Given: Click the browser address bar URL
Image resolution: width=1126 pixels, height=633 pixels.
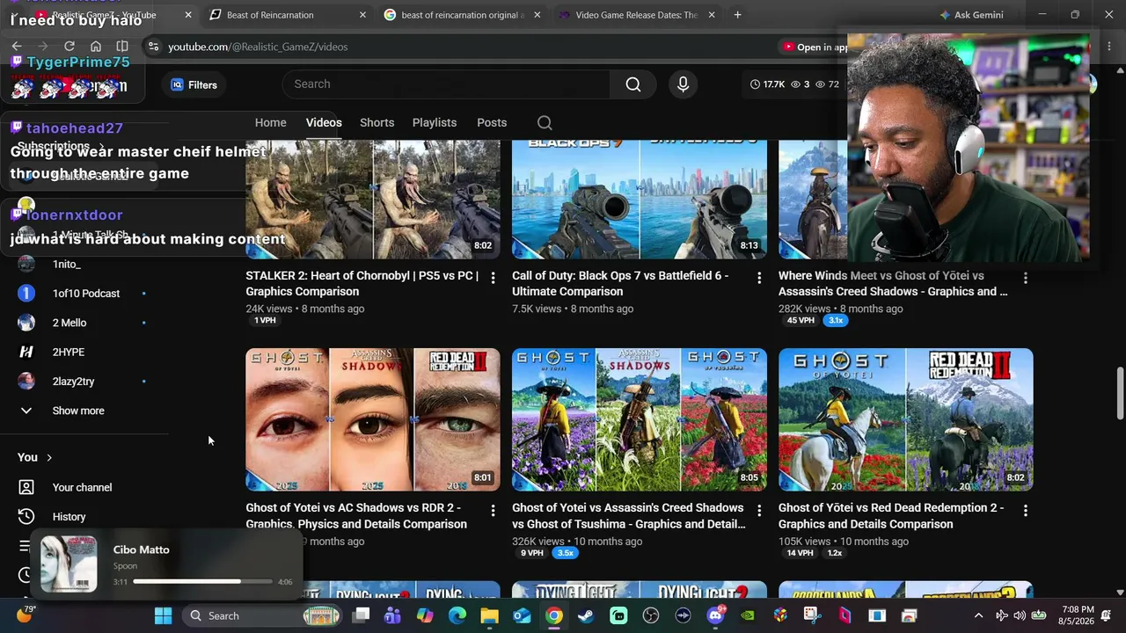Looking at the screenshot, I should tap(258, 47).
